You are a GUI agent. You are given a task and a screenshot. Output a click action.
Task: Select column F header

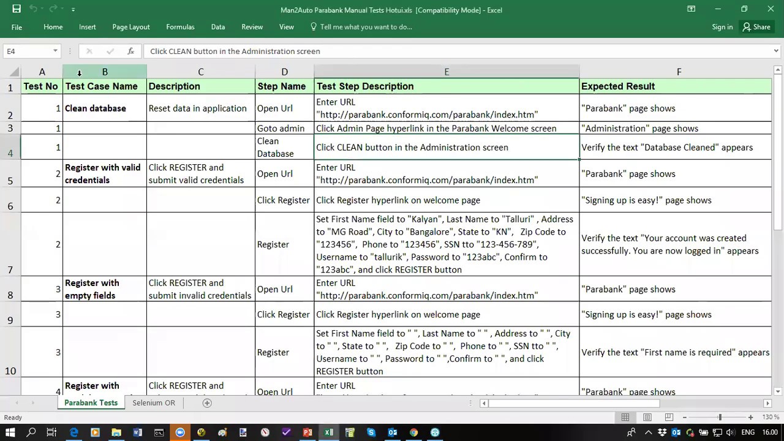click(x=679, y=72)
